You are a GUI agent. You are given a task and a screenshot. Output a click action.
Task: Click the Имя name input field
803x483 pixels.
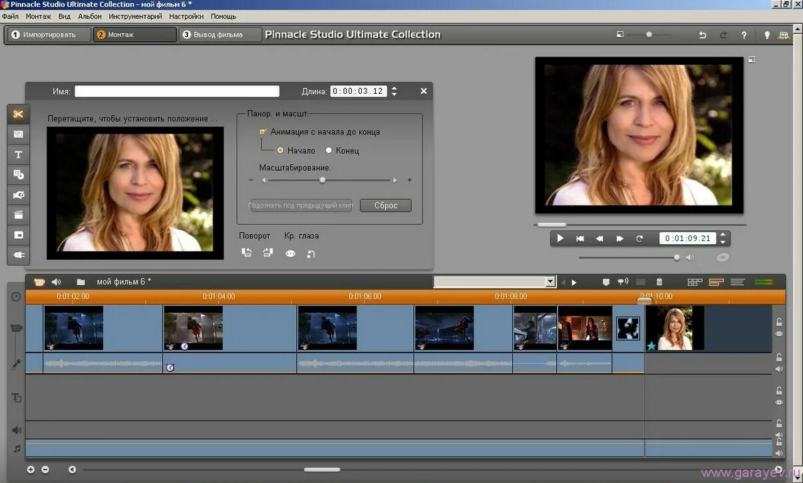(177, 91)
